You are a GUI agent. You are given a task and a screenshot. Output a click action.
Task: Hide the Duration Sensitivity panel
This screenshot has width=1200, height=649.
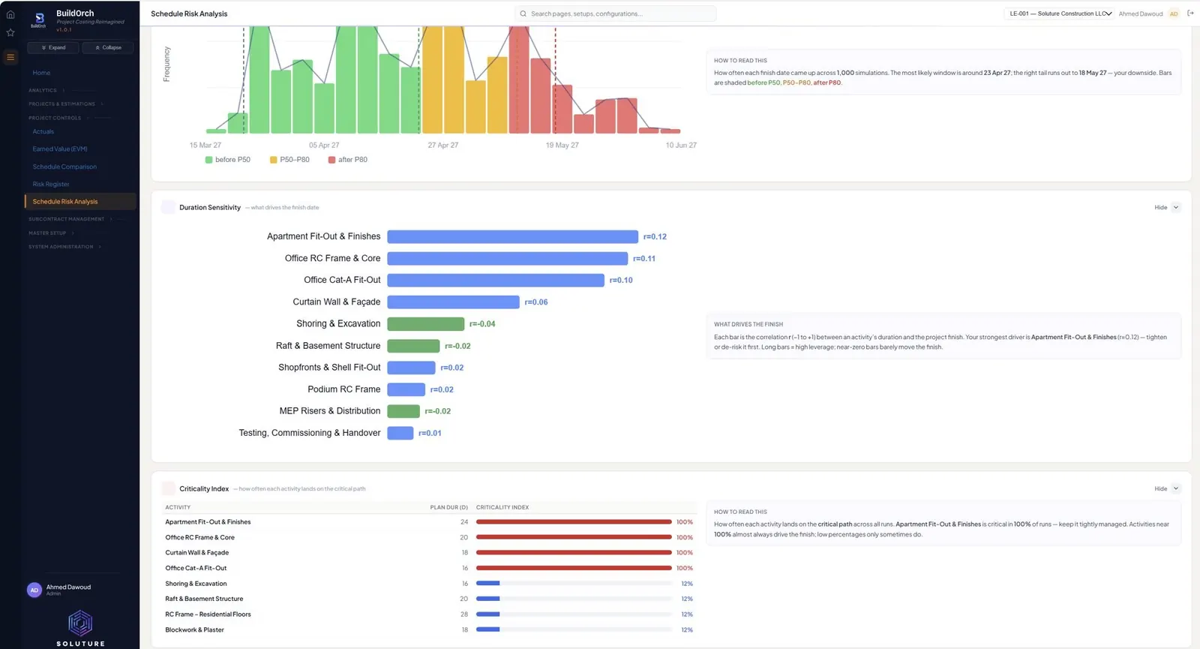(1167, 207)
